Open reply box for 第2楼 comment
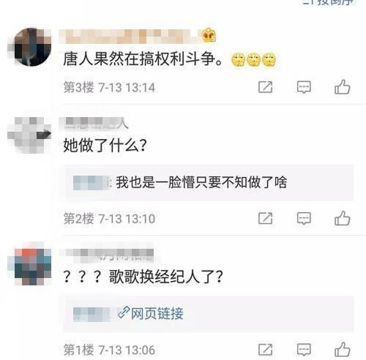This screenshot has width=366, height=360. point(304,218)
